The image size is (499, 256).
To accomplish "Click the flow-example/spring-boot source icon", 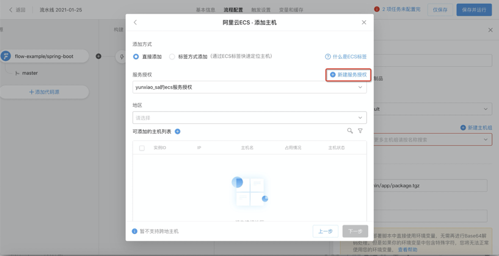I will [6, 57].
